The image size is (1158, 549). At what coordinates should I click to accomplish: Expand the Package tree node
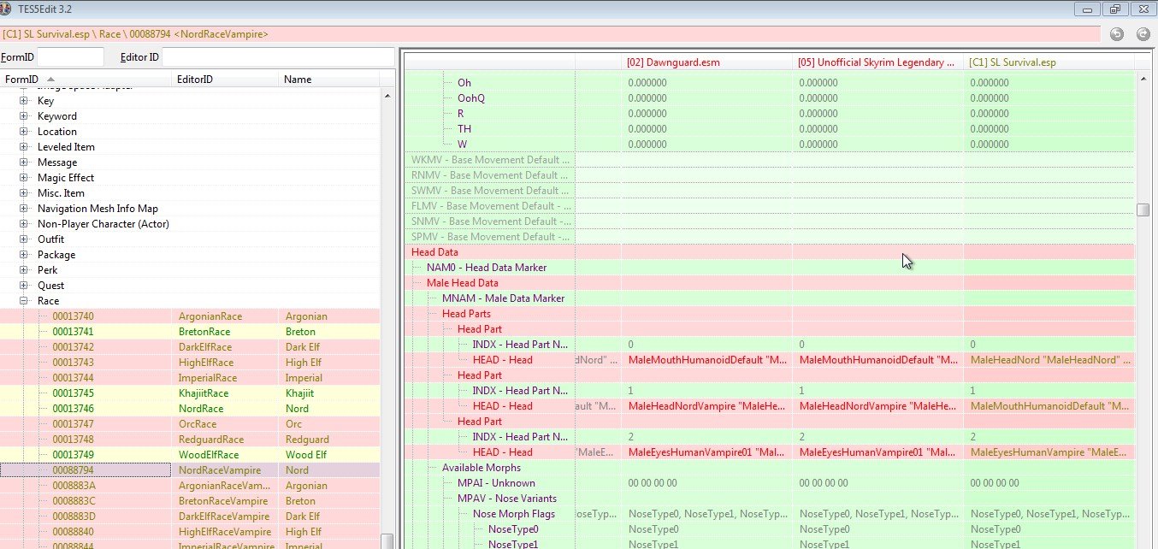coord(24,255)
